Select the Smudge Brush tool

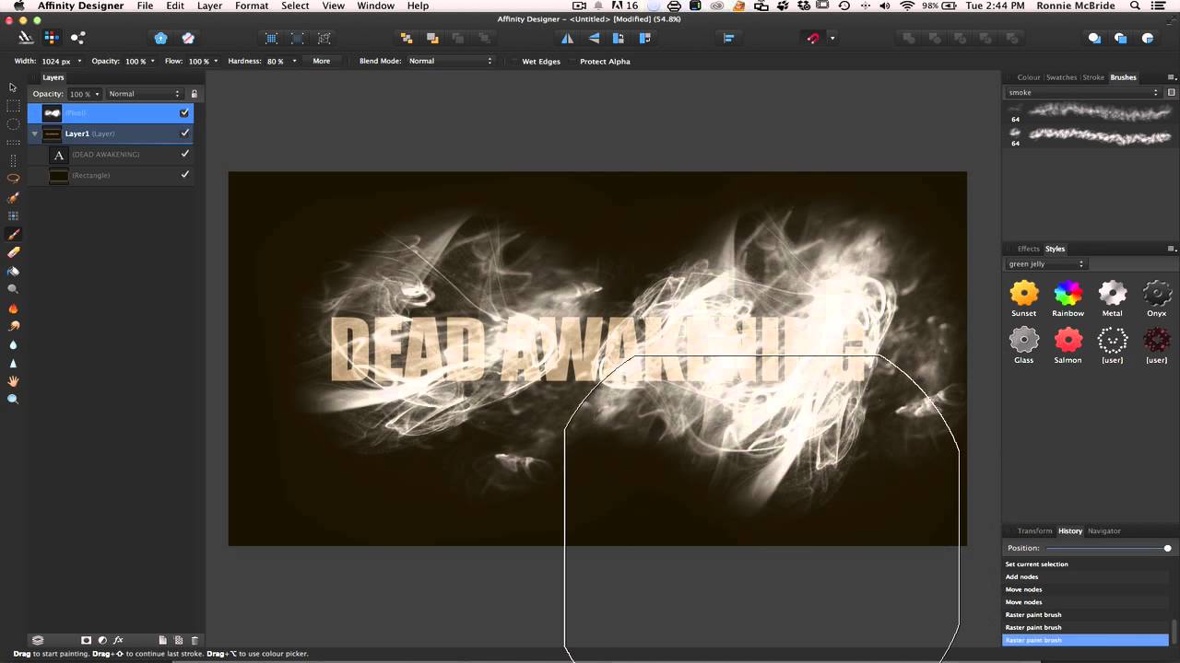pos(13,326)
